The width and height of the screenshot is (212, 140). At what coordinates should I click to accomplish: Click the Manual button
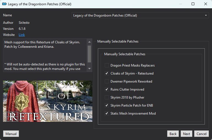pyautogui.click(x=11, y=134)
